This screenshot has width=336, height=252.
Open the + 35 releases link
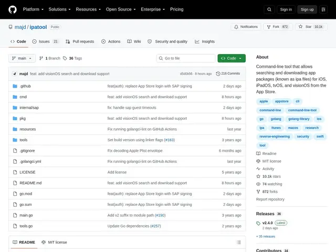tap(266, 237)
